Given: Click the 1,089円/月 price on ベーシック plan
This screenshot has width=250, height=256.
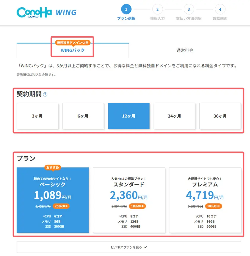Looking at the screenshot, I should (x=52, y=195).
